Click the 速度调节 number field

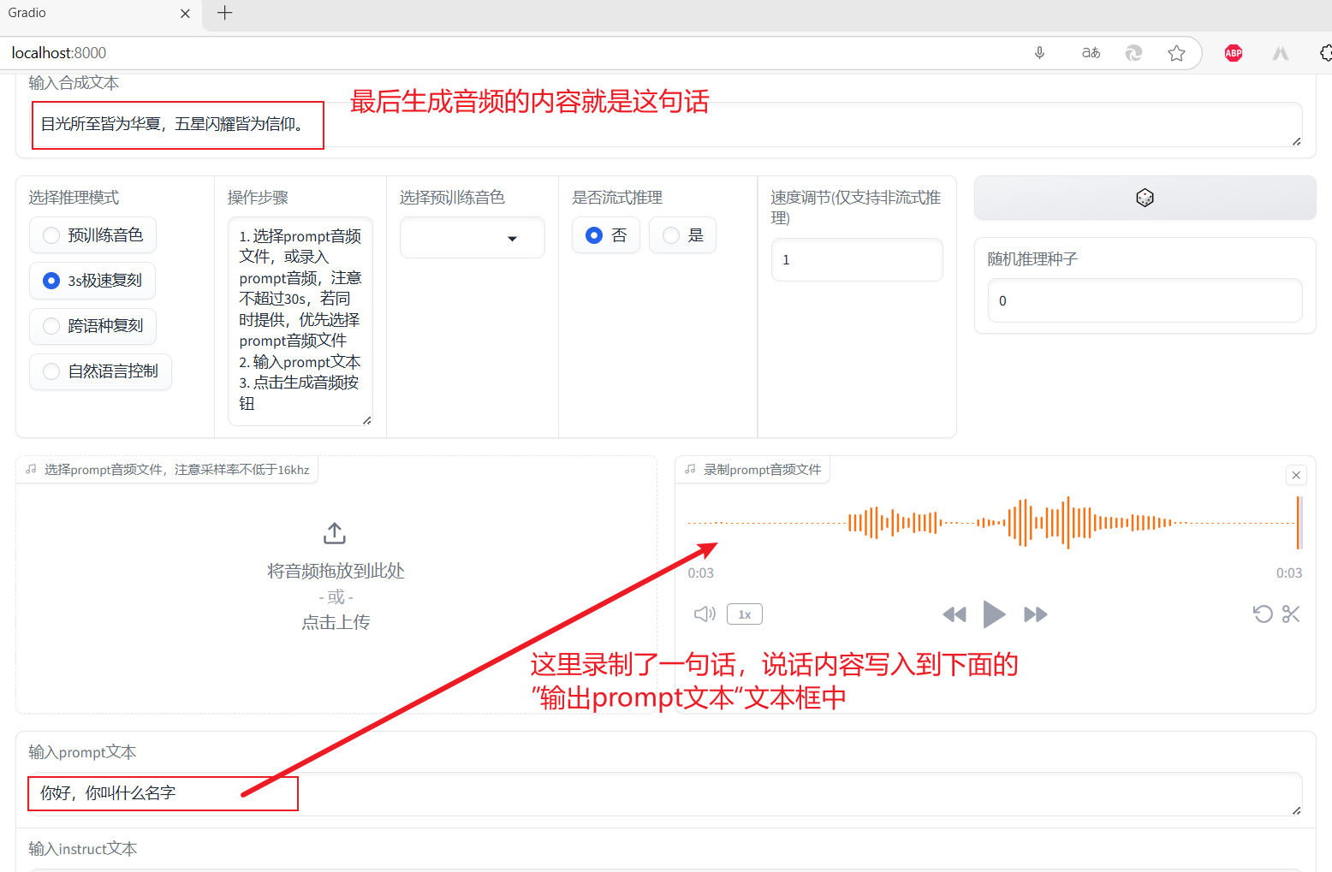[x=857, y=259]
